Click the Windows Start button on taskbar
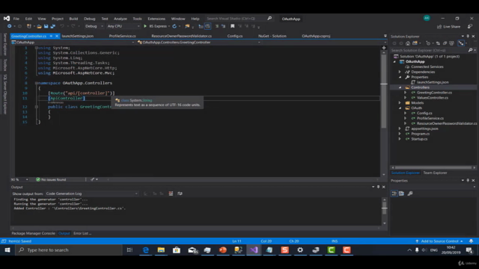This screenshot has width=479, height=269. click(x=7, y=250)
